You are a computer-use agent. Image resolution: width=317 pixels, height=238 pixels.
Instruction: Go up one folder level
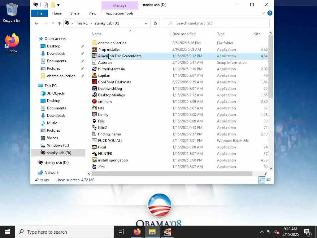tap(59, 23)
